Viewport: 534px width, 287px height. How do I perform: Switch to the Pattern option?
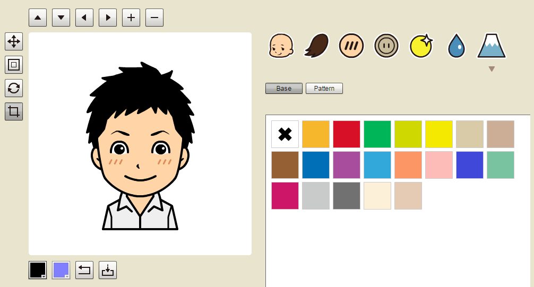[324, 89]
